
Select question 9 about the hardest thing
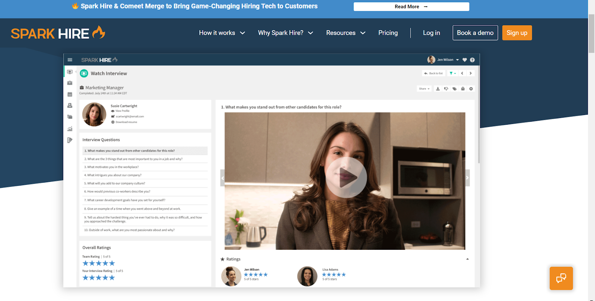coord(145,219)
